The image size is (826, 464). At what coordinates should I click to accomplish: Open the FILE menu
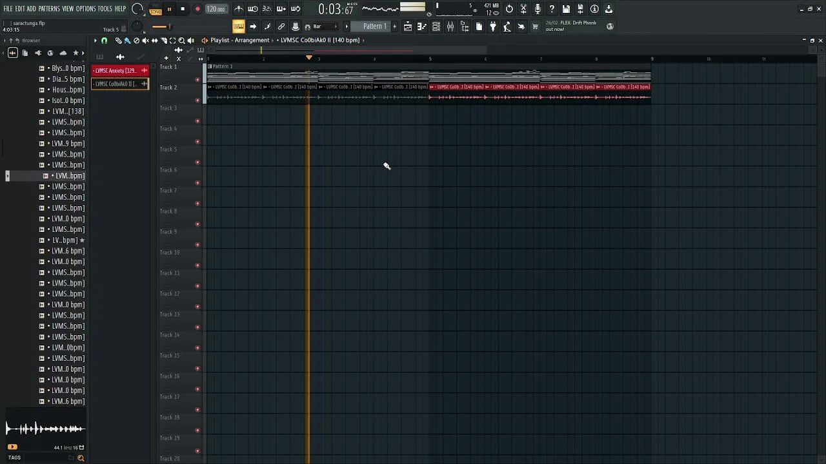pyautogui.click(x=8, y=9)
